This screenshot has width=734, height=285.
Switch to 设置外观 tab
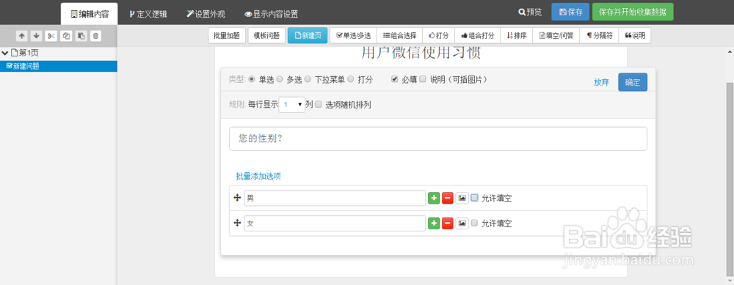pos(206,14)
